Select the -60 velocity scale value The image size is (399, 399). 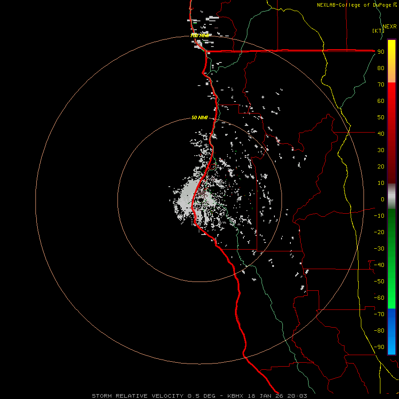(379, 298)
